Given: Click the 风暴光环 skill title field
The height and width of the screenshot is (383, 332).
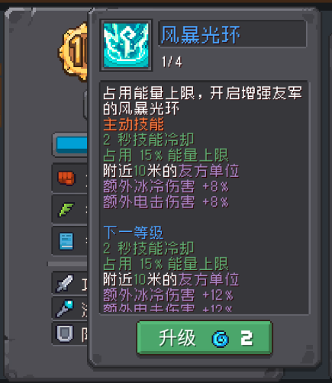Looking at the screenshot, I should click(233, 34).
